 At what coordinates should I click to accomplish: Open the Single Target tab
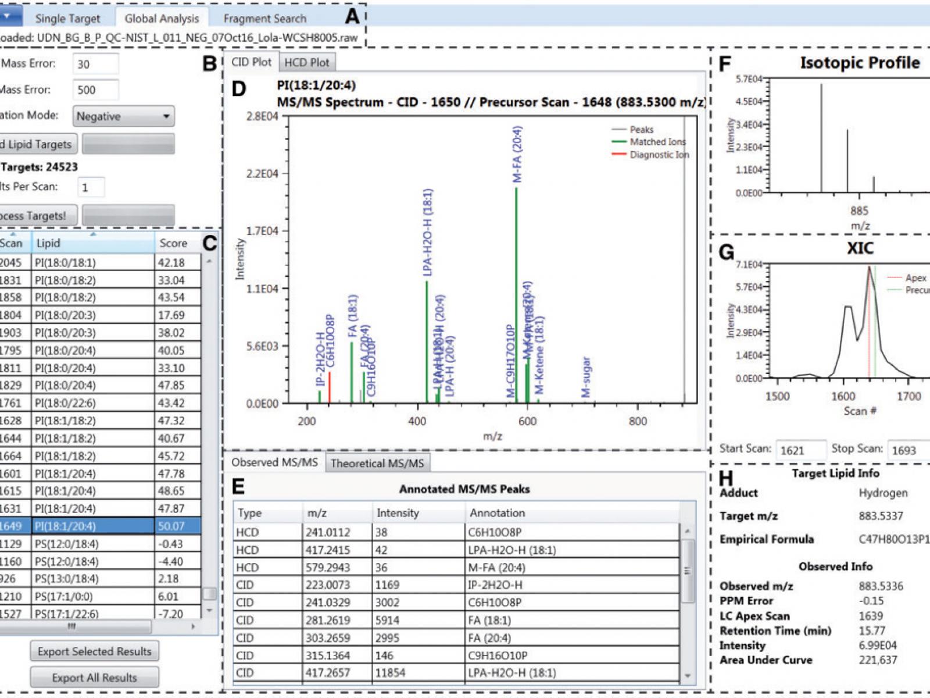point(67,19)
